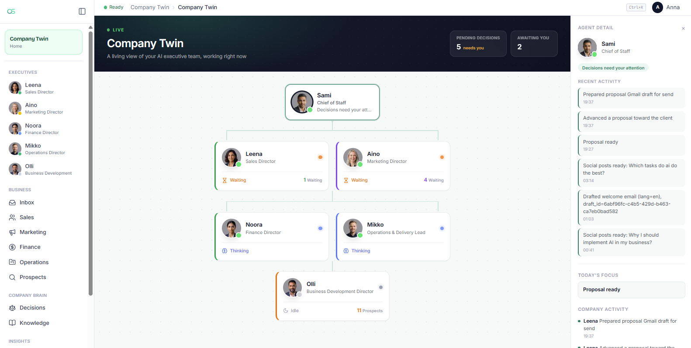The height and width of the screenshot is (348, 691).
Task: Click the '1 Waiting' count on Leena's card
Action: [313, 180]
